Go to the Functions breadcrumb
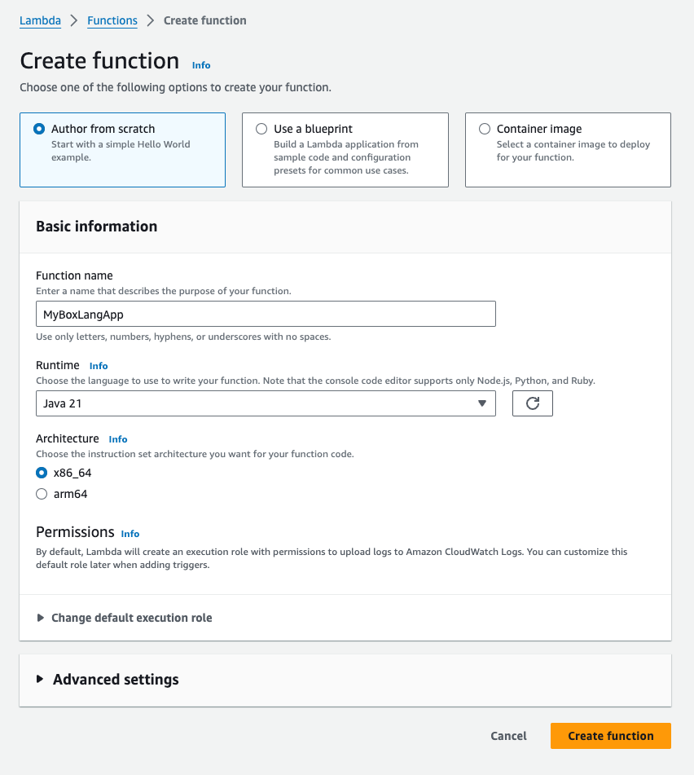 coord(112,20)
